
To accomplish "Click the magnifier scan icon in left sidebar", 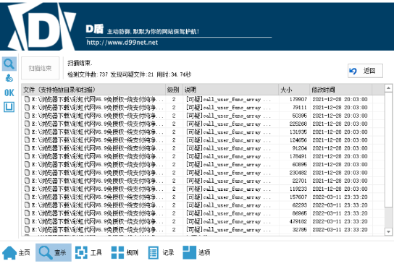I will click(x=9, y=64).
